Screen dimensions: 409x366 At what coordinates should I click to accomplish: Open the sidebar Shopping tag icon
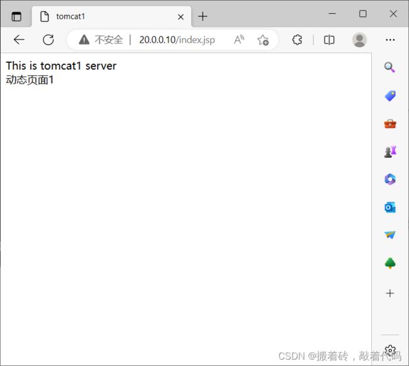390,96
